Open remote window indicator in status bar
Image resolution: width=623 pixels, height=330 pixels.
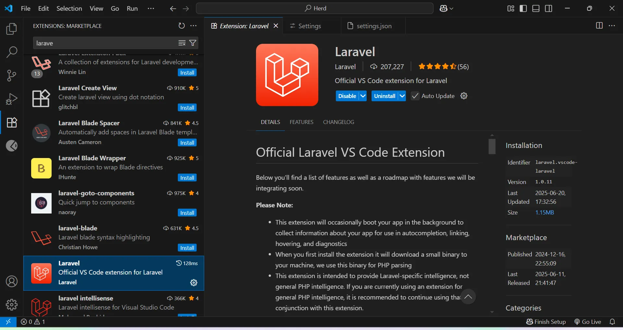(x=8, y=322)
